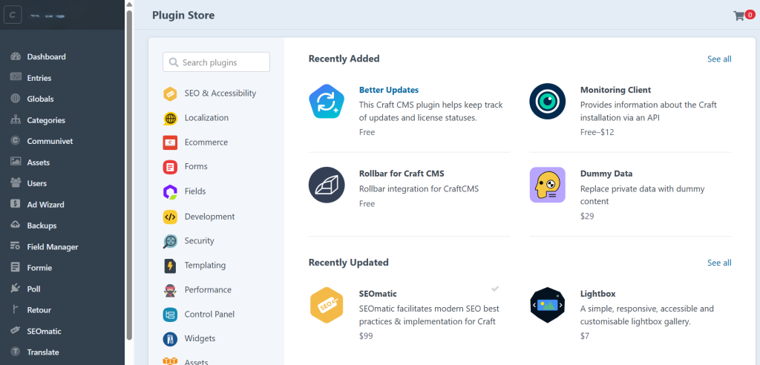760x365 pixels.
Task: Click the Widgets category icon
Action: (x=170, y=339)
